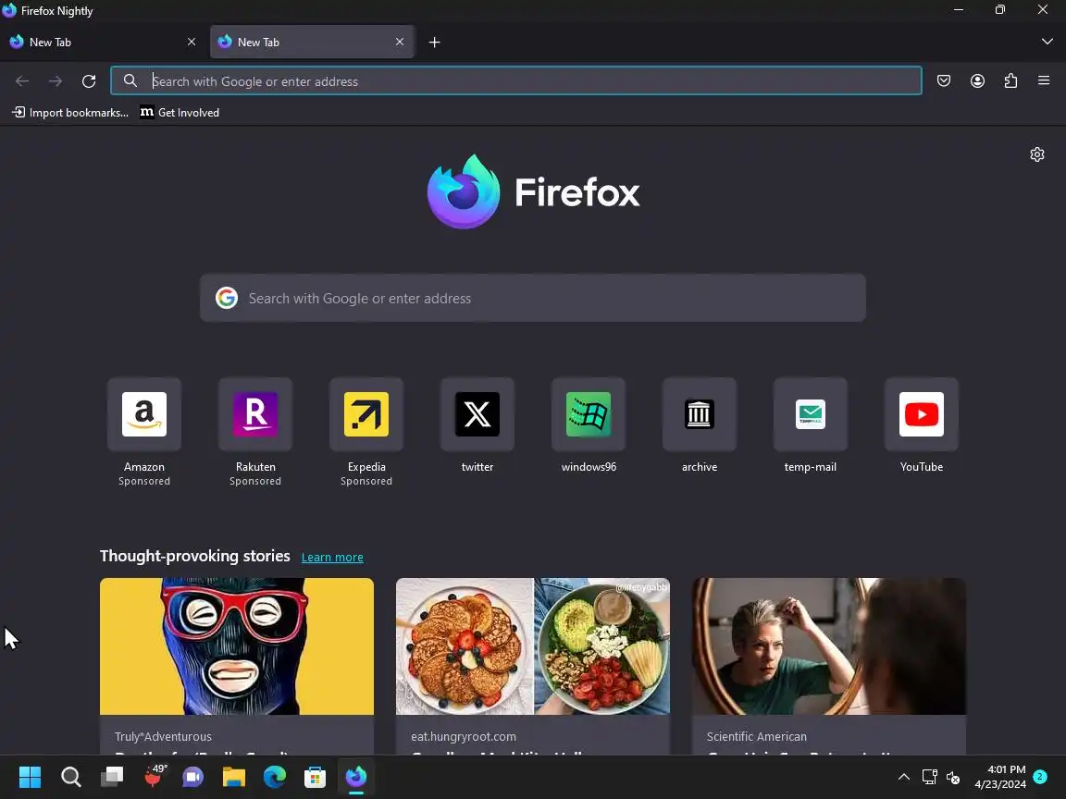The image size is (1066, 799).
Task: Reload the current page
Action: pos(89,81)
